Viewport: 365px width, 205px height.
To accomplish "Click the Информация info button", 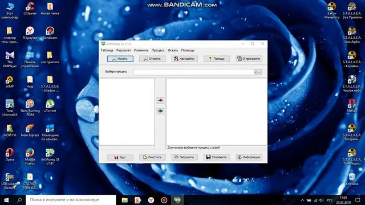I will point(249,157).
